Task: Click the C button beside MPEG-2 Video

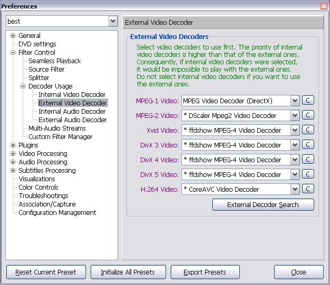Action: [308, 115]
